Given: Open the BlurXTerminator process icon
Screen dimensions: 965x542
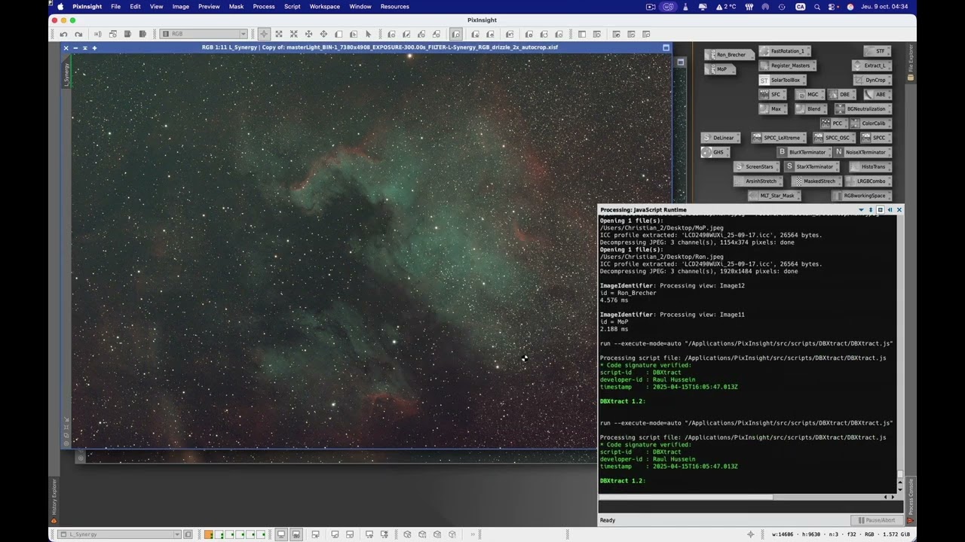Looking at the screenshot, I should 804,152.
